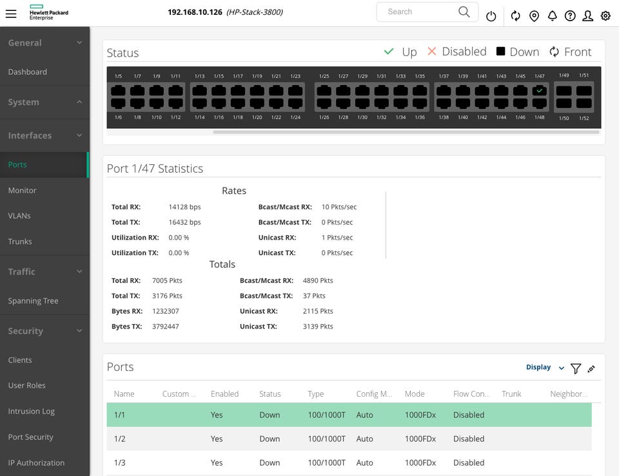
Task: Click the locator pin icon
Action: pos(534,16)
